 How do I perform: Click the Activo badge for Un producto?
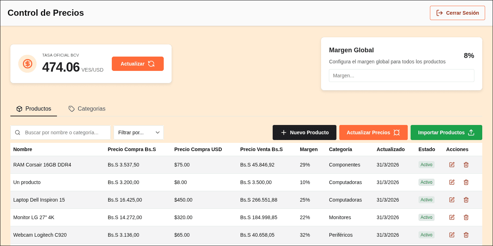[x=426, y=182]
